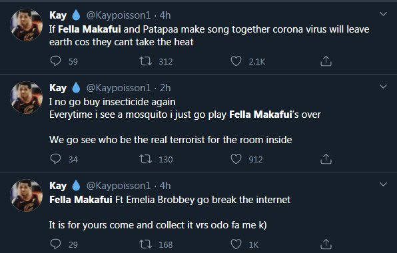Open the first tweet's options chevron menu
Viewport: 397px width, 253px height.
[x=383, y=14]
